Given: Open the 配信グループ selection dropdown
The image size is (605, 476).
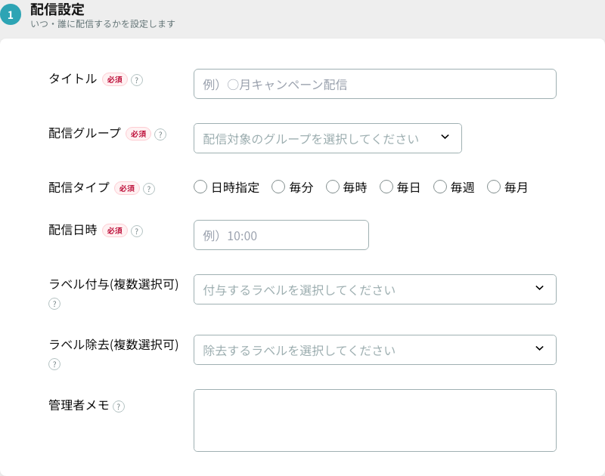Looking at the screenshot, I should 327,138.
